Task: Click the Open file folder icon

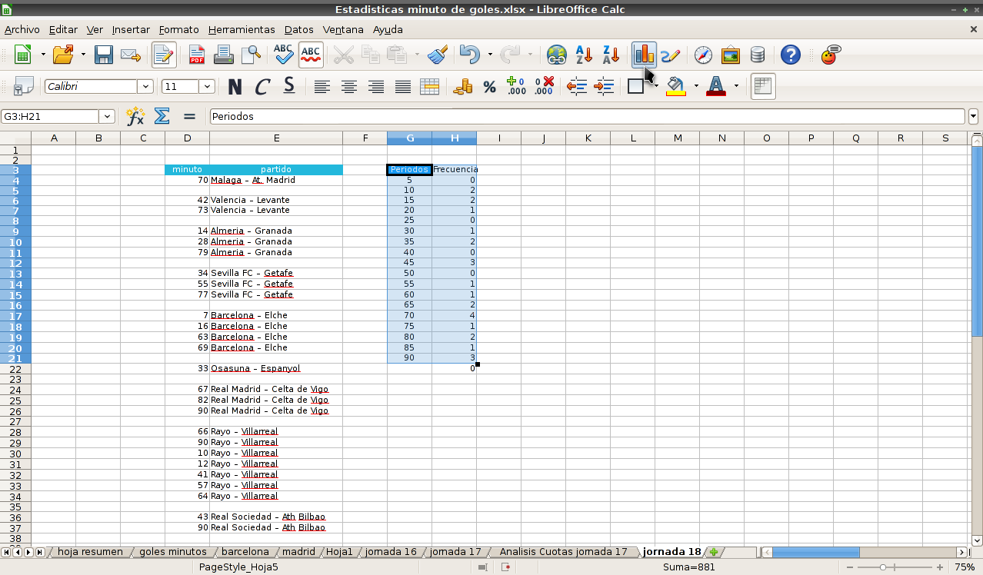Action: [x=64, y=55]
